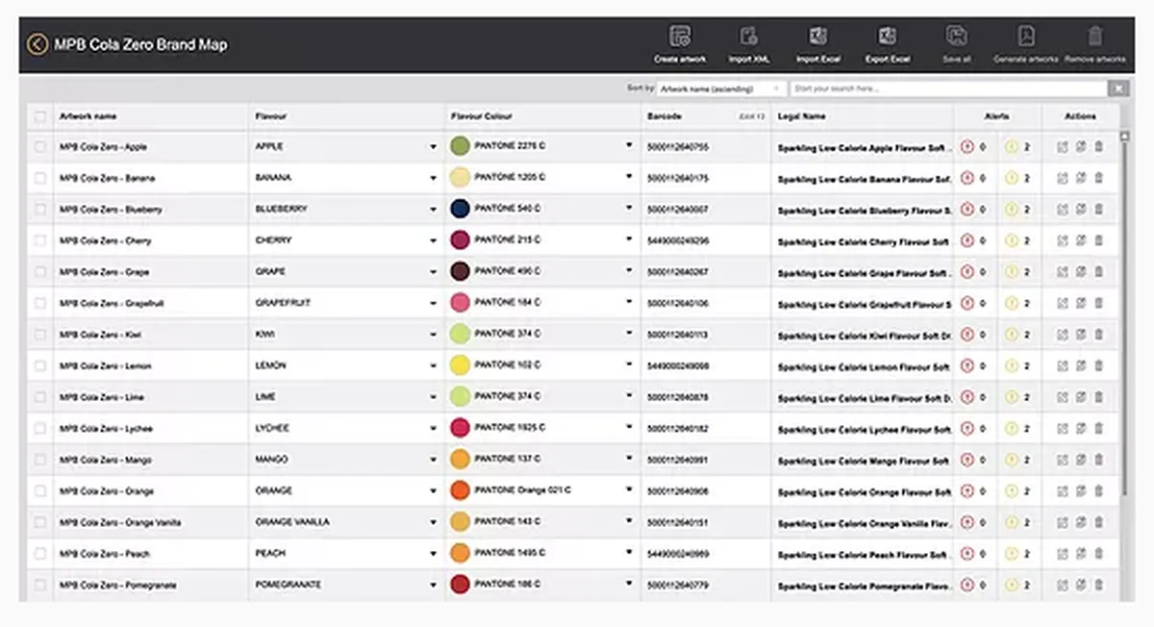Click the EAN 13 label in Barcode header
This screenshot has width=1154, height=627.
(x=752, y=116)
